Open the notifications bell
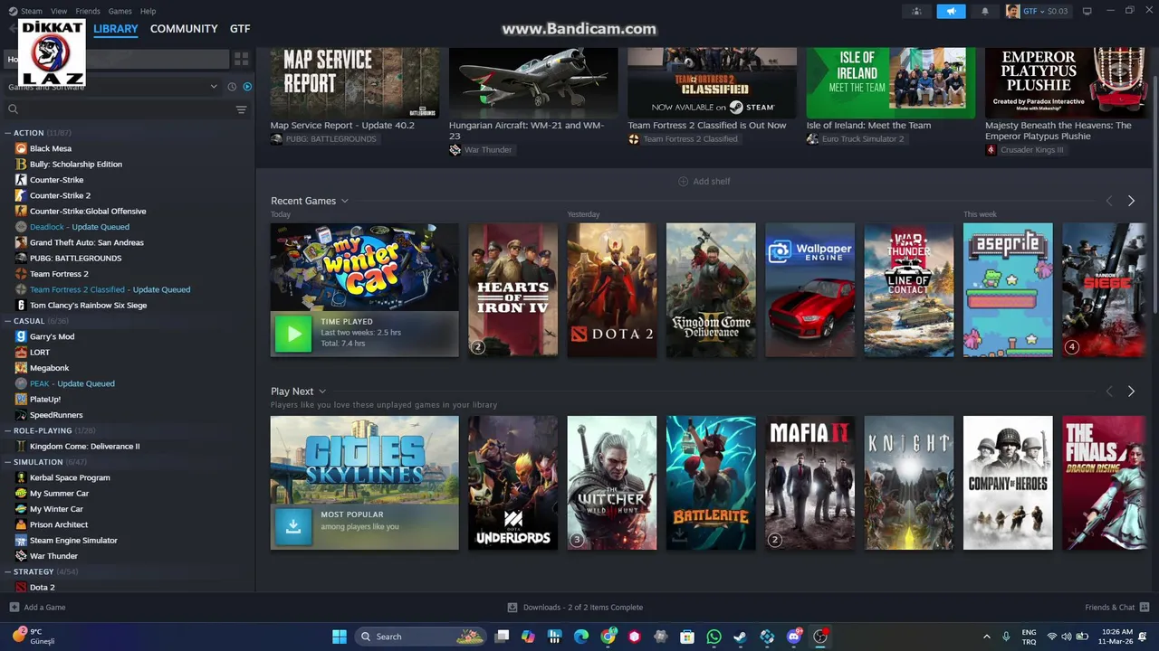Screen dimensions: 1159x651 coord(985,11)
